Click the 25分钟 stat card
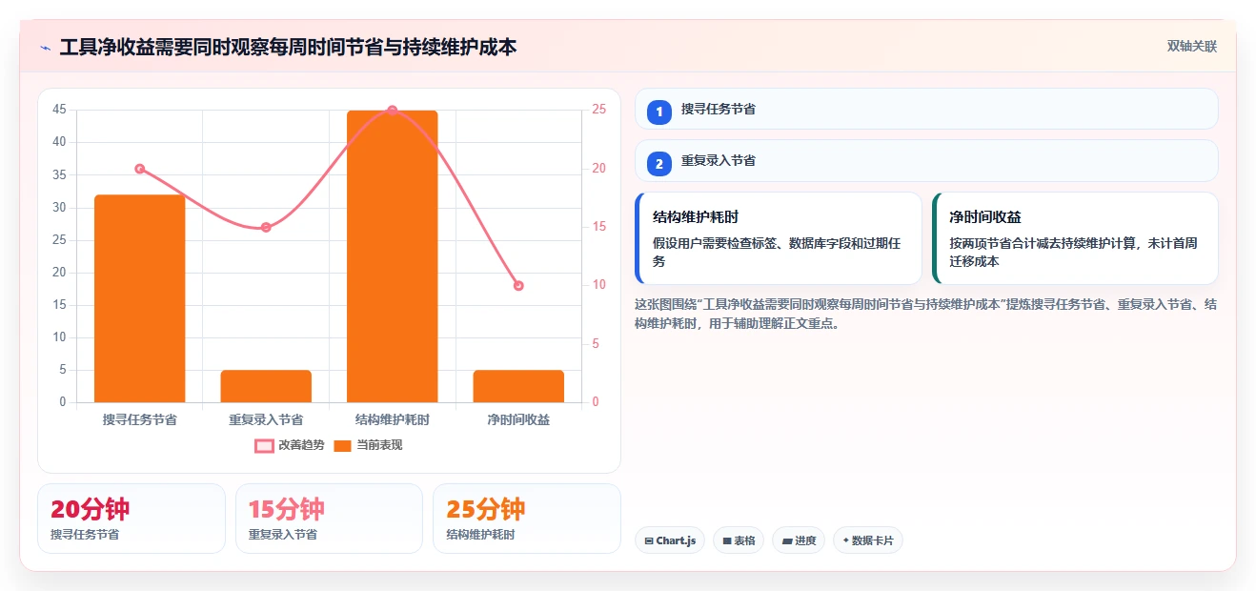 coord(526,519)
